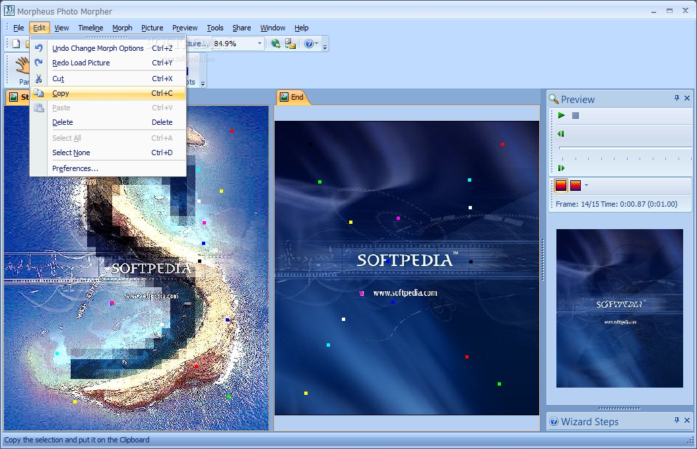The width and height of the screenshot is (697, 449).
Task: Switch to the End picture tab
Action: 292,97
